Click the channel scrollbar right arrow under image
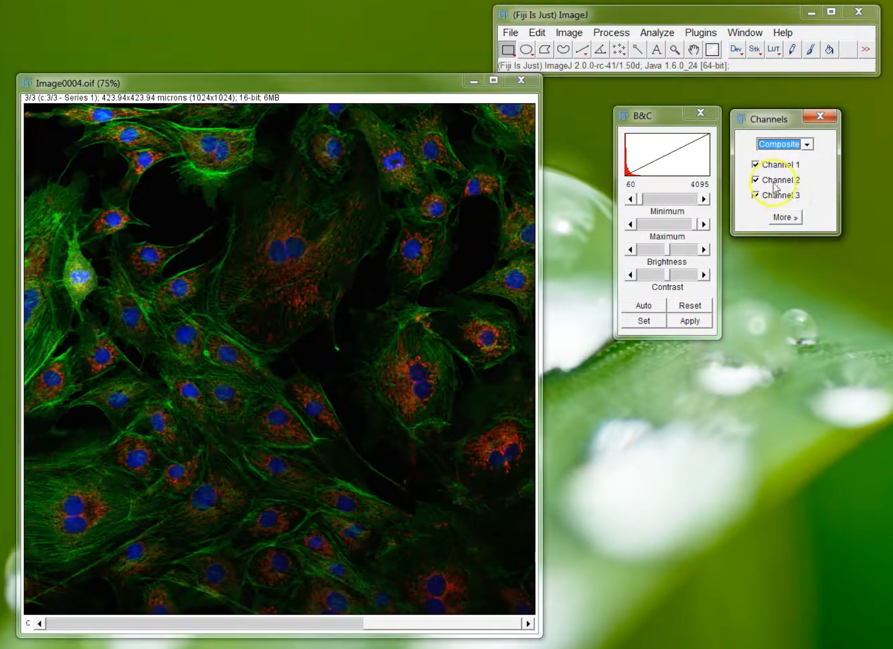 click(528, 624)
